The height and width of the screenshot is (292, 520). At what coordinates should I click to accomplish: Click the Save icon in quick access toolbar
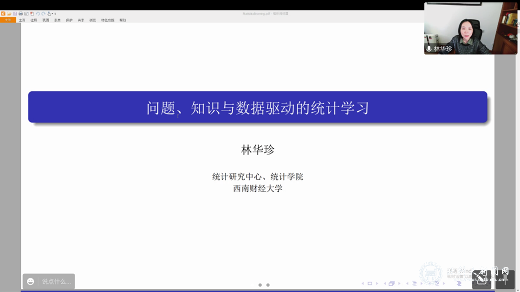[x=15, y=14]
